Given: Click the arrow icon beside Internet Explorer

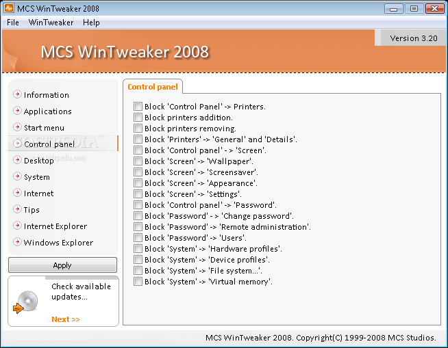Looking at the screenshot, I should coord(17,226).
